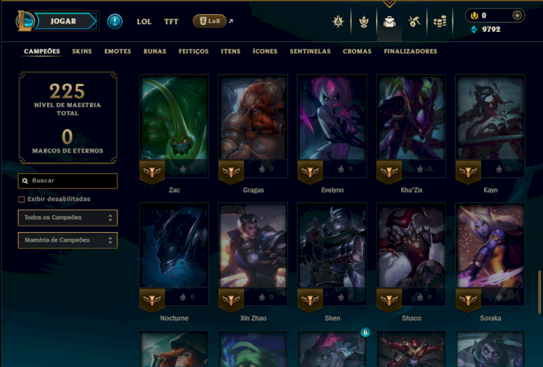Click the TFT link
543x367 pixels.
(171, 22)
